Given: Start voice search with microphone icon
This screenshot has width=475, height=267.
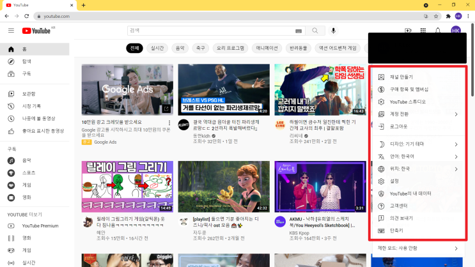Looking at the screenshot, I should point(333,31).
